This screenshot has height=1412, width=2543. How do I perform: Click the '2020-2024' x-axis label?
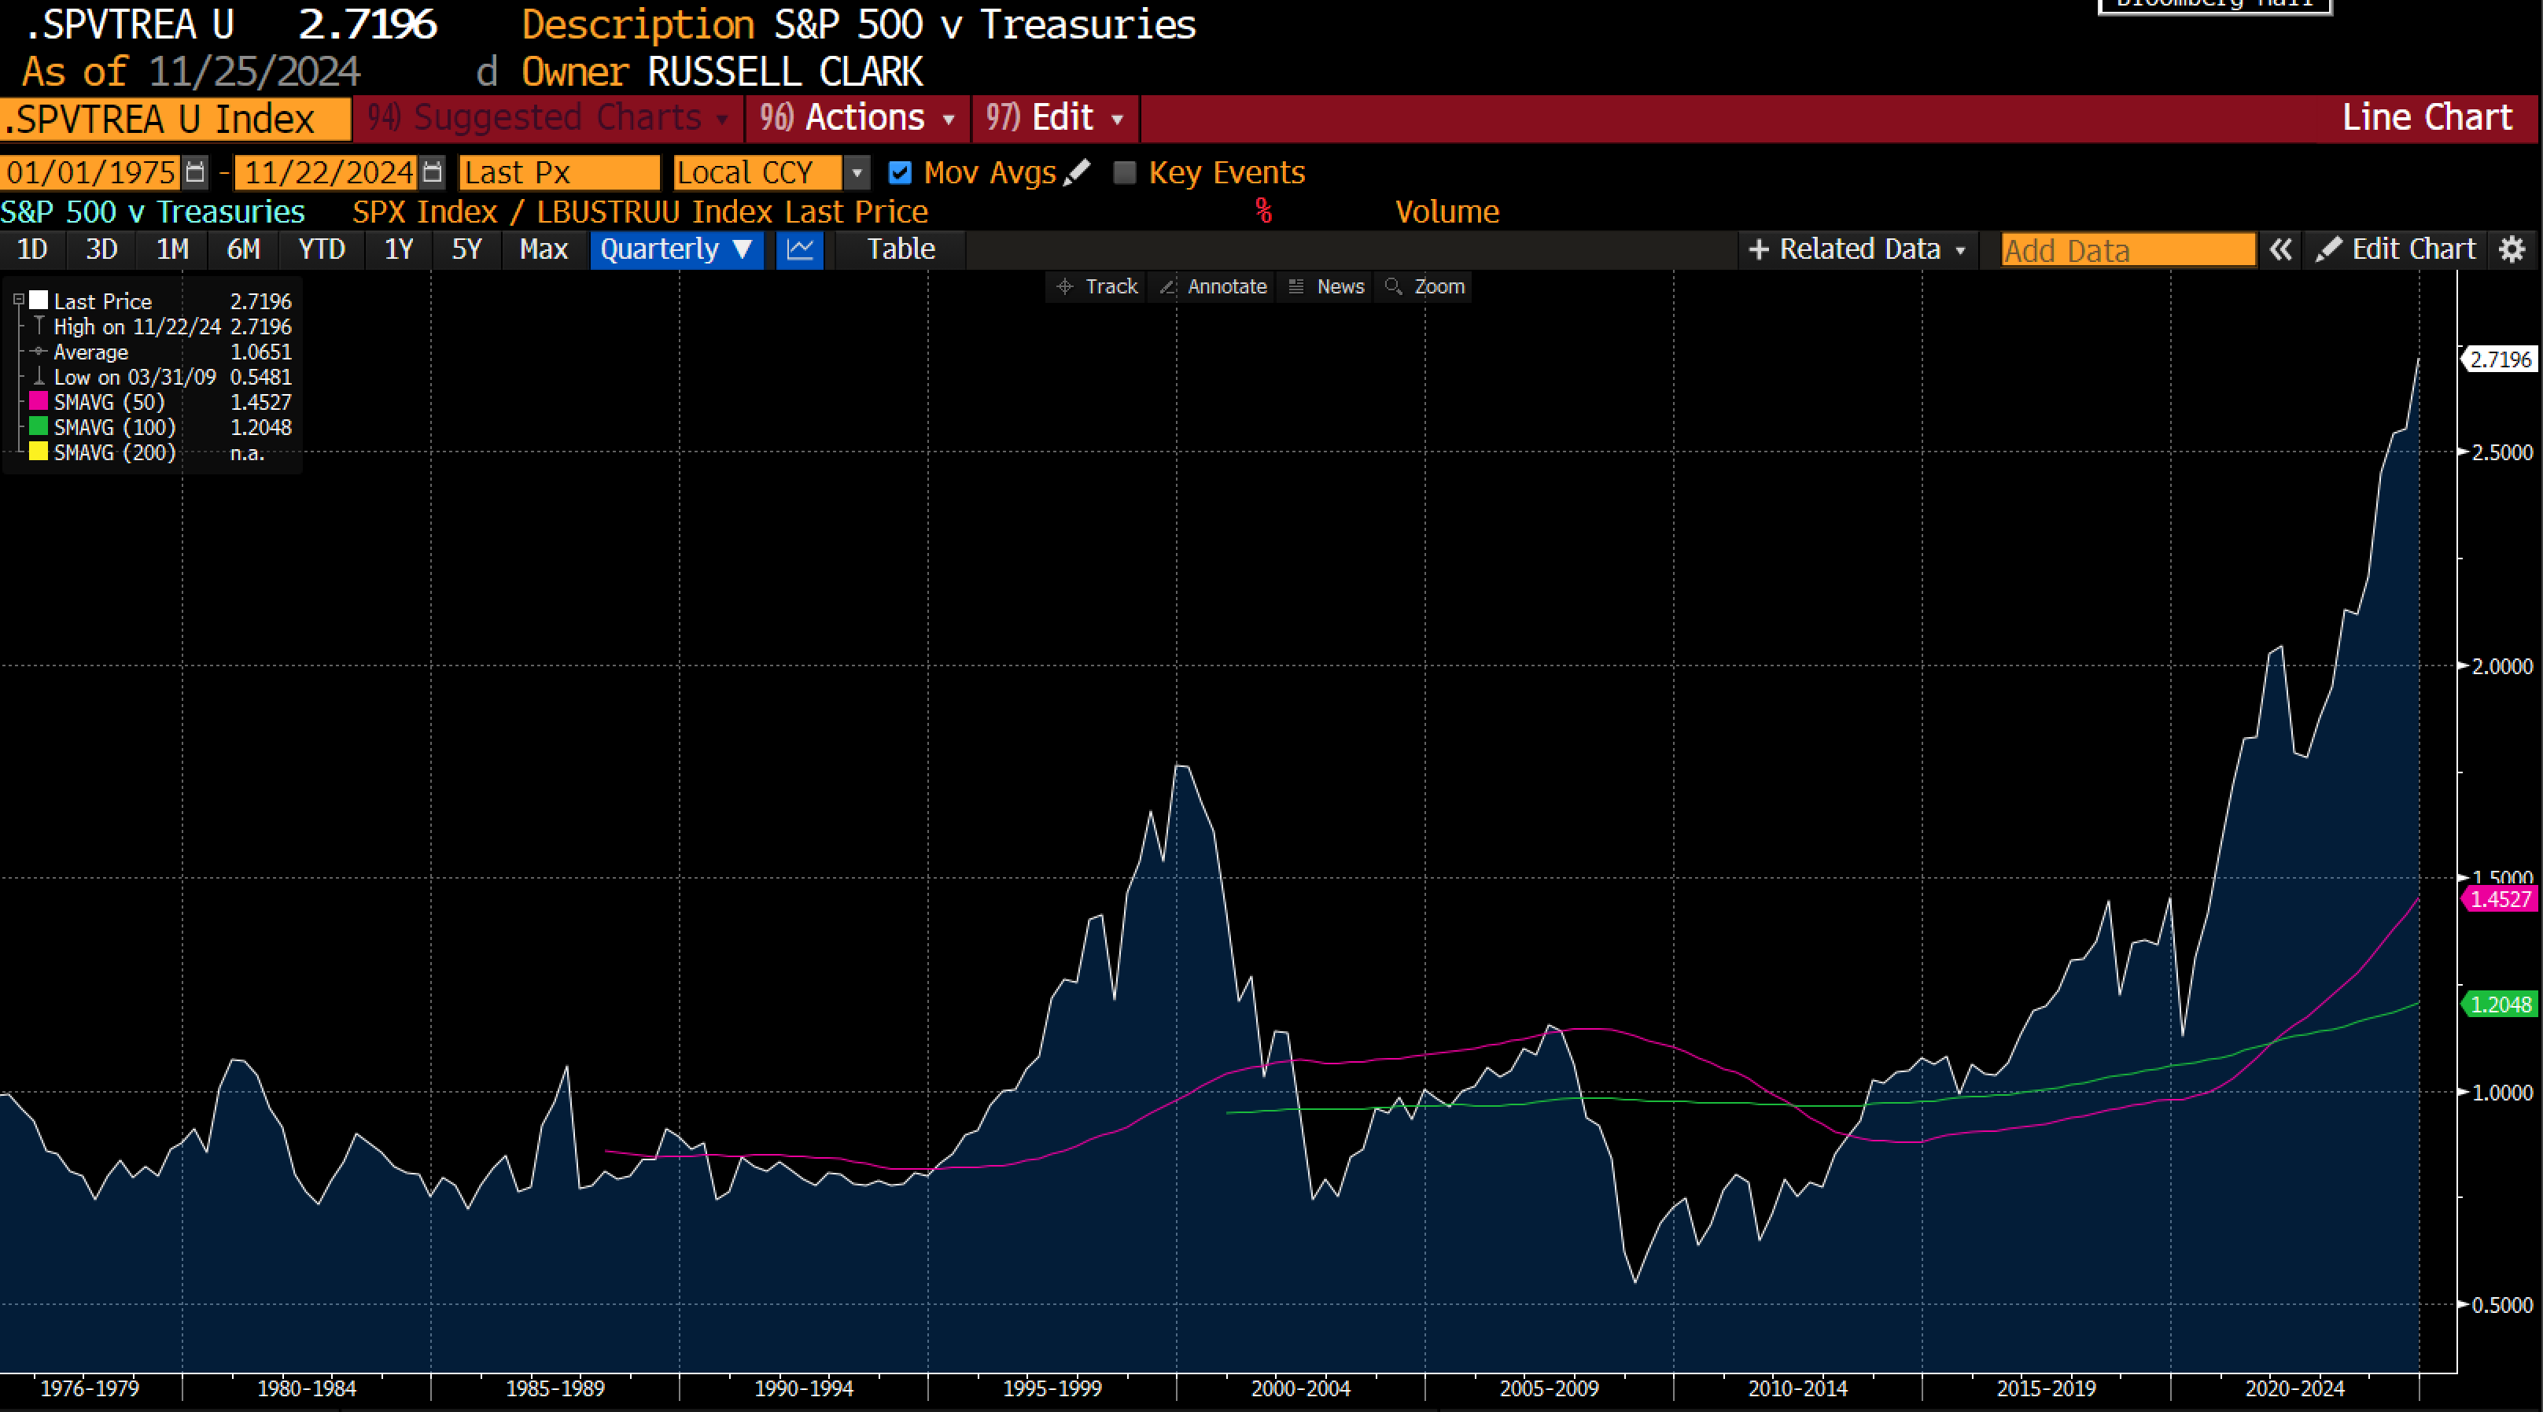[x=2294, y=1388]
